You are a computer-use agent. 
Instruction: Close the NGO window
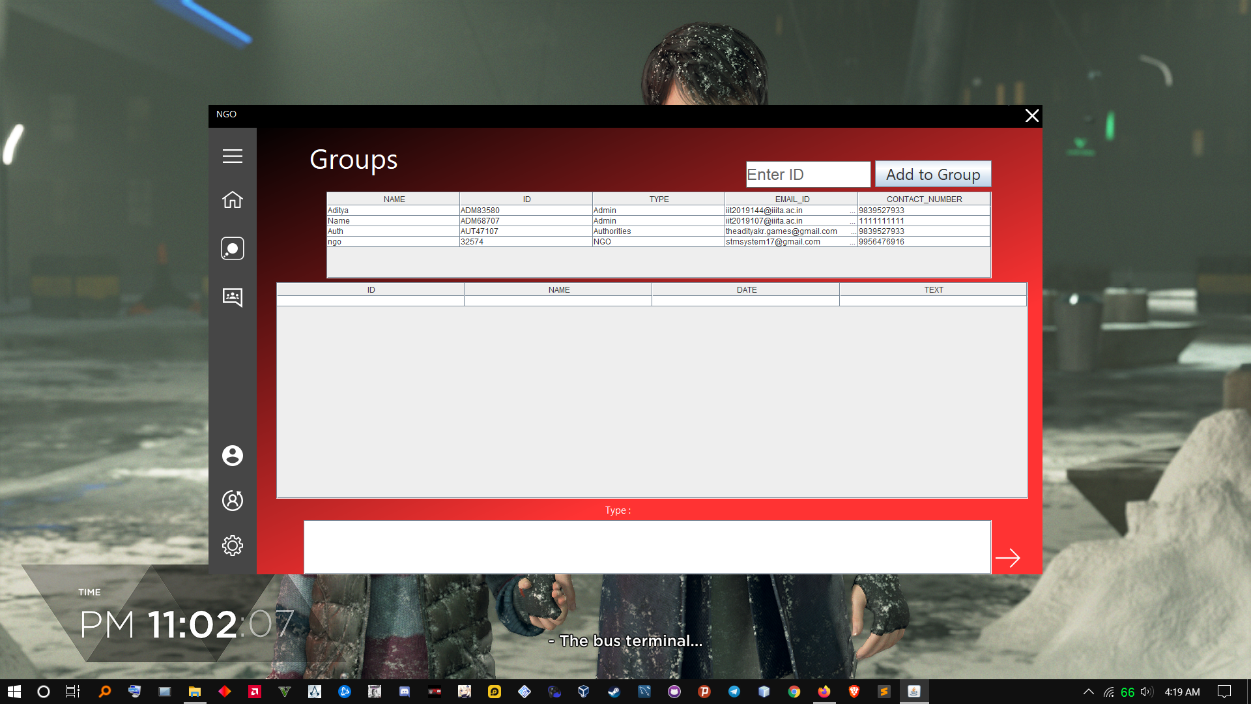[x=1031, y=116]
